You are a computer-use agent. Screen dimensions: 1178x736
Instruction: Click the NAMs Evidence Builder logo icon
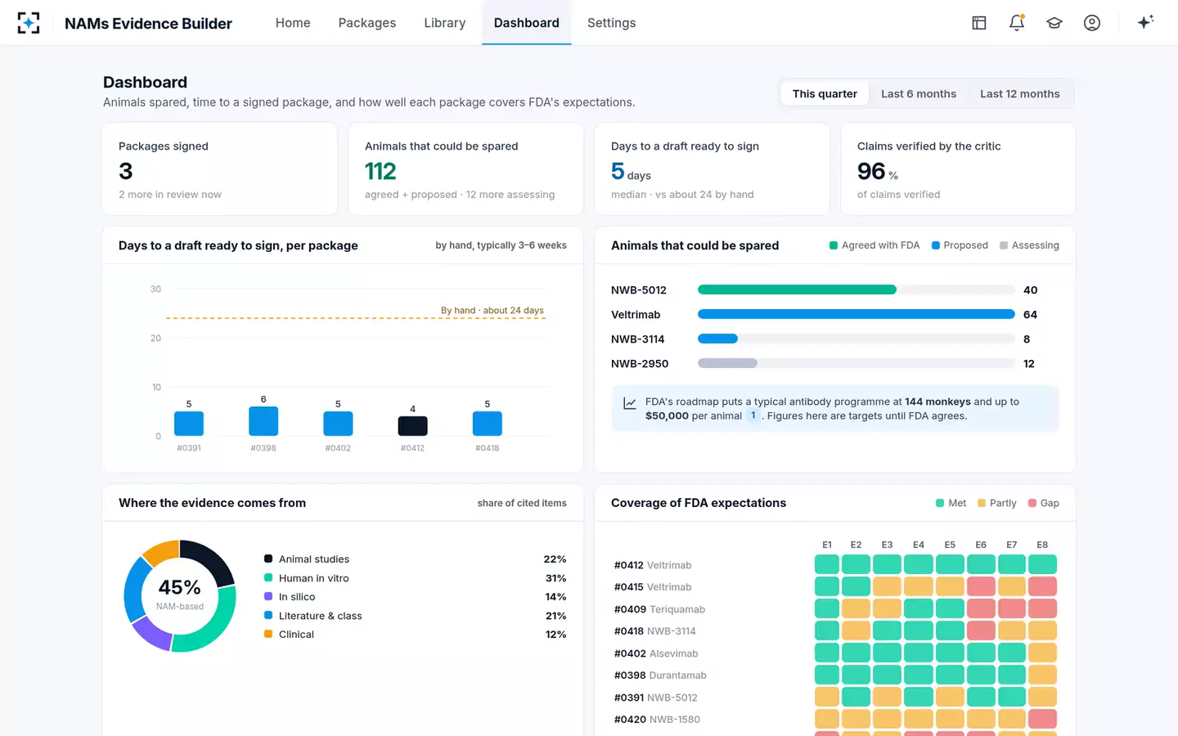[x=29, y=23]
